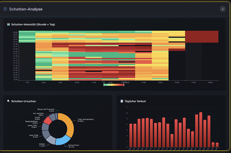
Task: Select the red Gebäude/Baum donut segment
Action: pyautogui.click(x=48, y=120)
